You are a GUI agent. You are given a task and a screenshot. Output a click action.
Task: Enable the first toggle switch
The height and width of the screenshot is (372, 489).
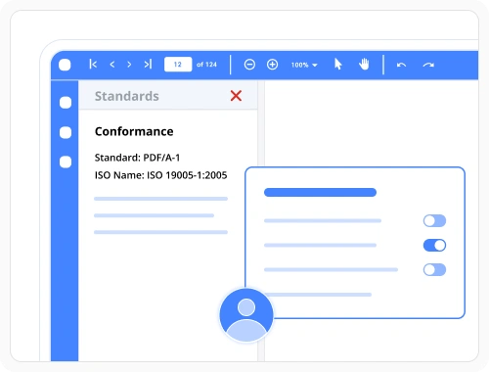tap(434, 221)
